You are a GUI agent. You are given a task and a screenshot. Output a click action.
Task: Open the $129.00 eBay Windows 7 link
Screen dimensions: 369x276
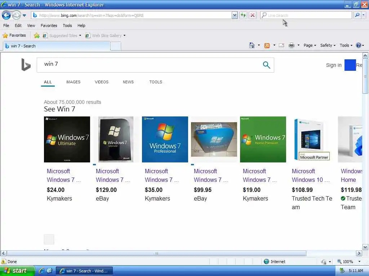[x=113, y=175]
